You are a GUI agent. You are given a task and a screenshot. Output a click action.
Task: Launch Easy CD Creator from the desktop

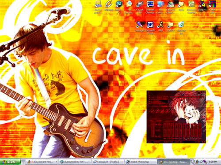[x=171, y=7]
